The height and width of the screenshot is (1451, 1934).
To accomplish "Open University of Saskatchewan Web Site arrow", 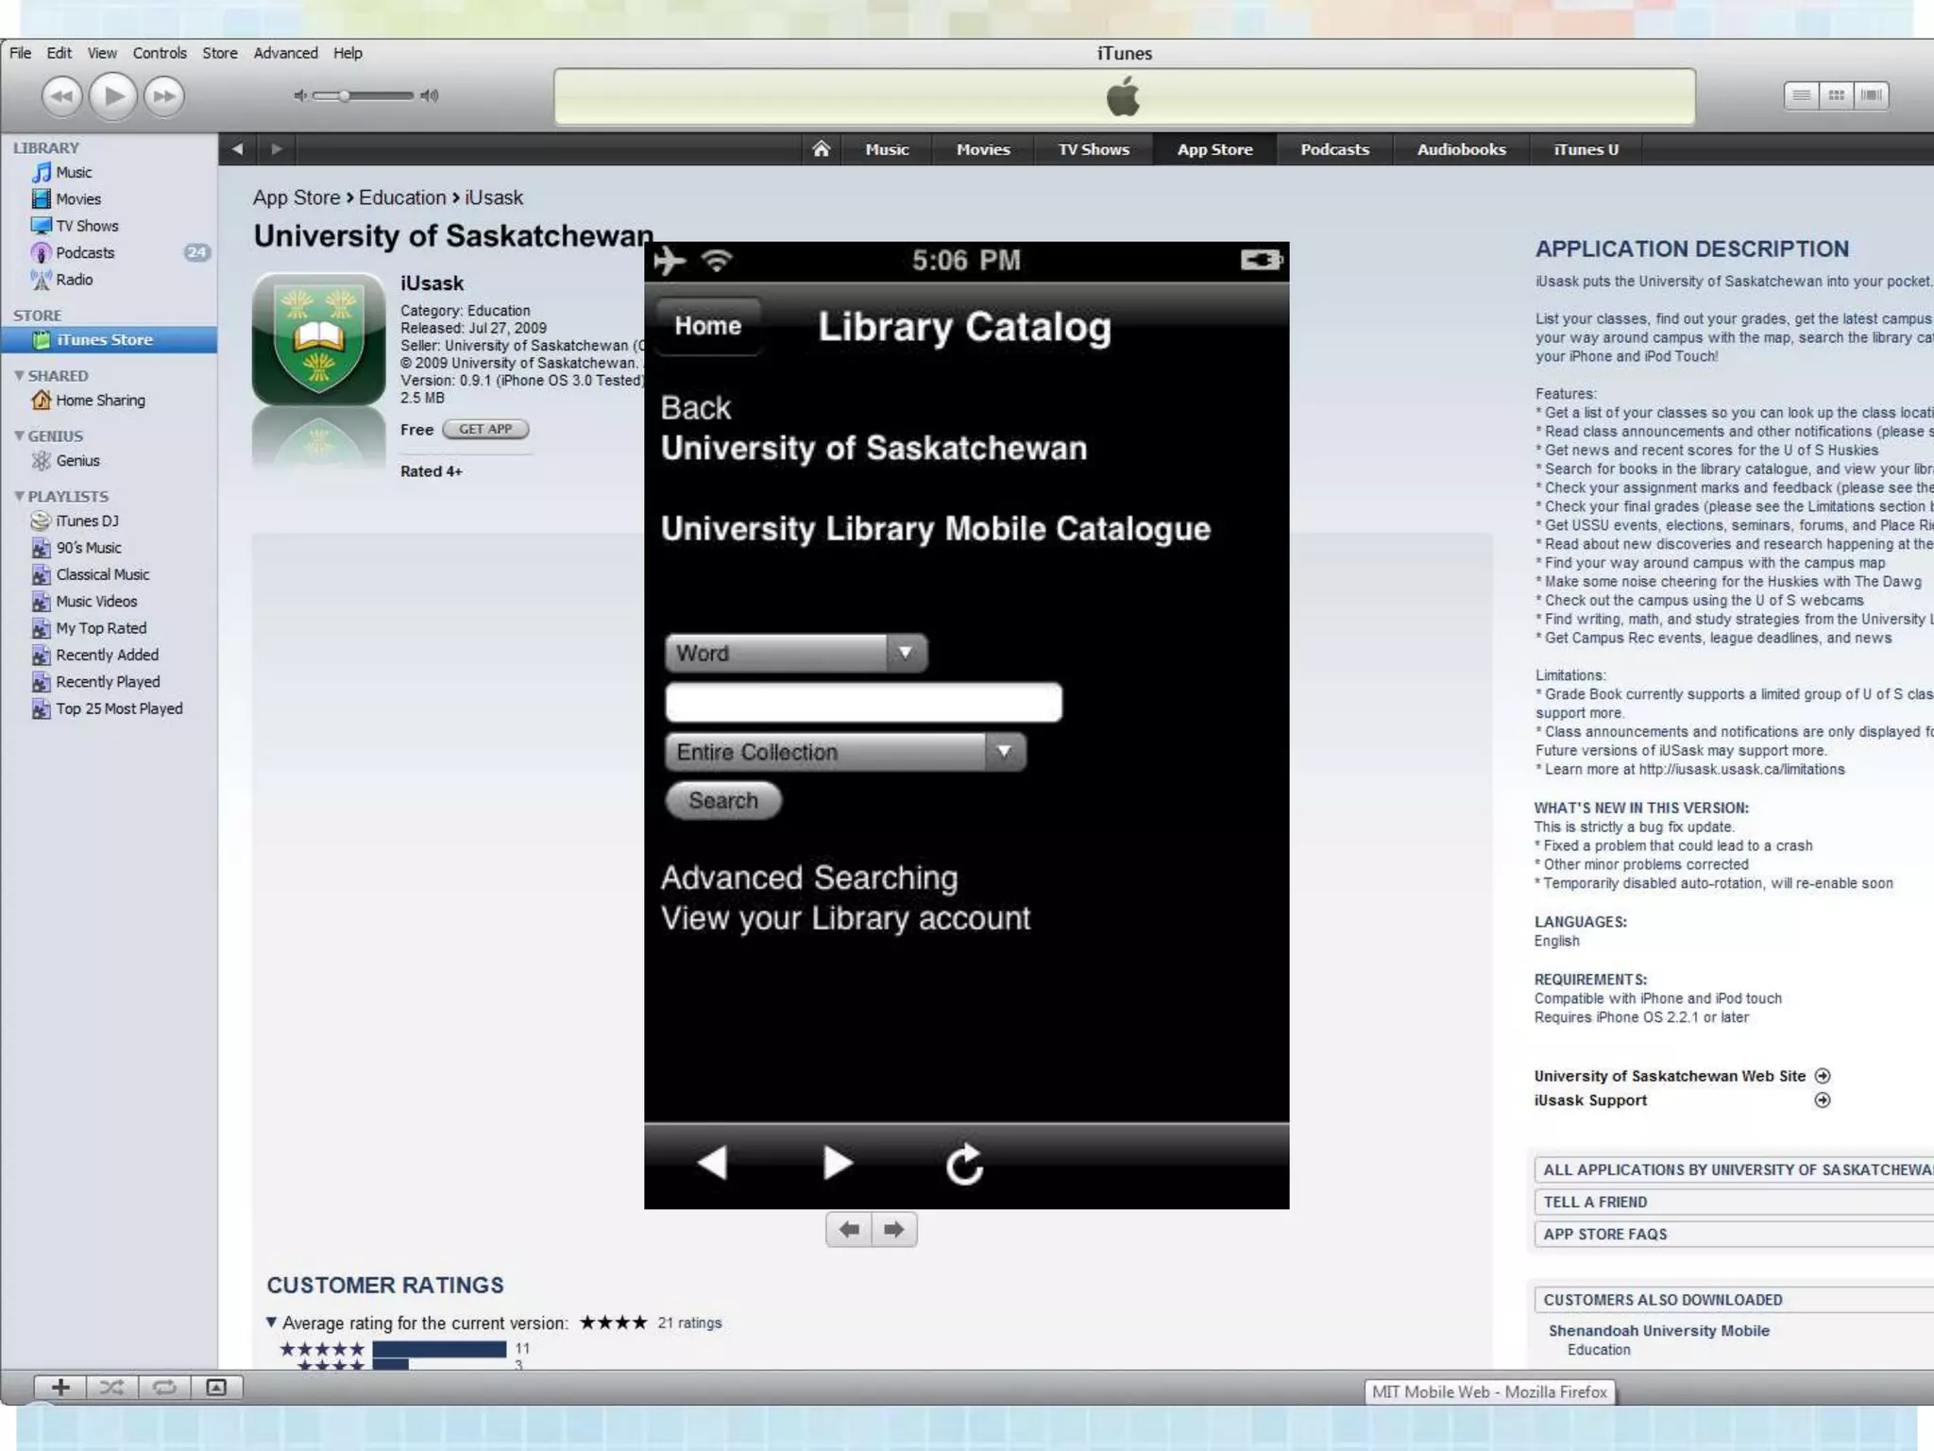I will coord(1823,1076).
